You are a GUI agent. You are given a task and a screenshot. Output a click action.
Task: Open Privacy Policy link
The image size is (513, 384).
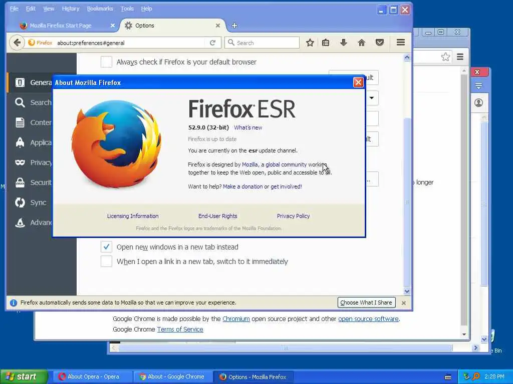[x=293, y=216]
